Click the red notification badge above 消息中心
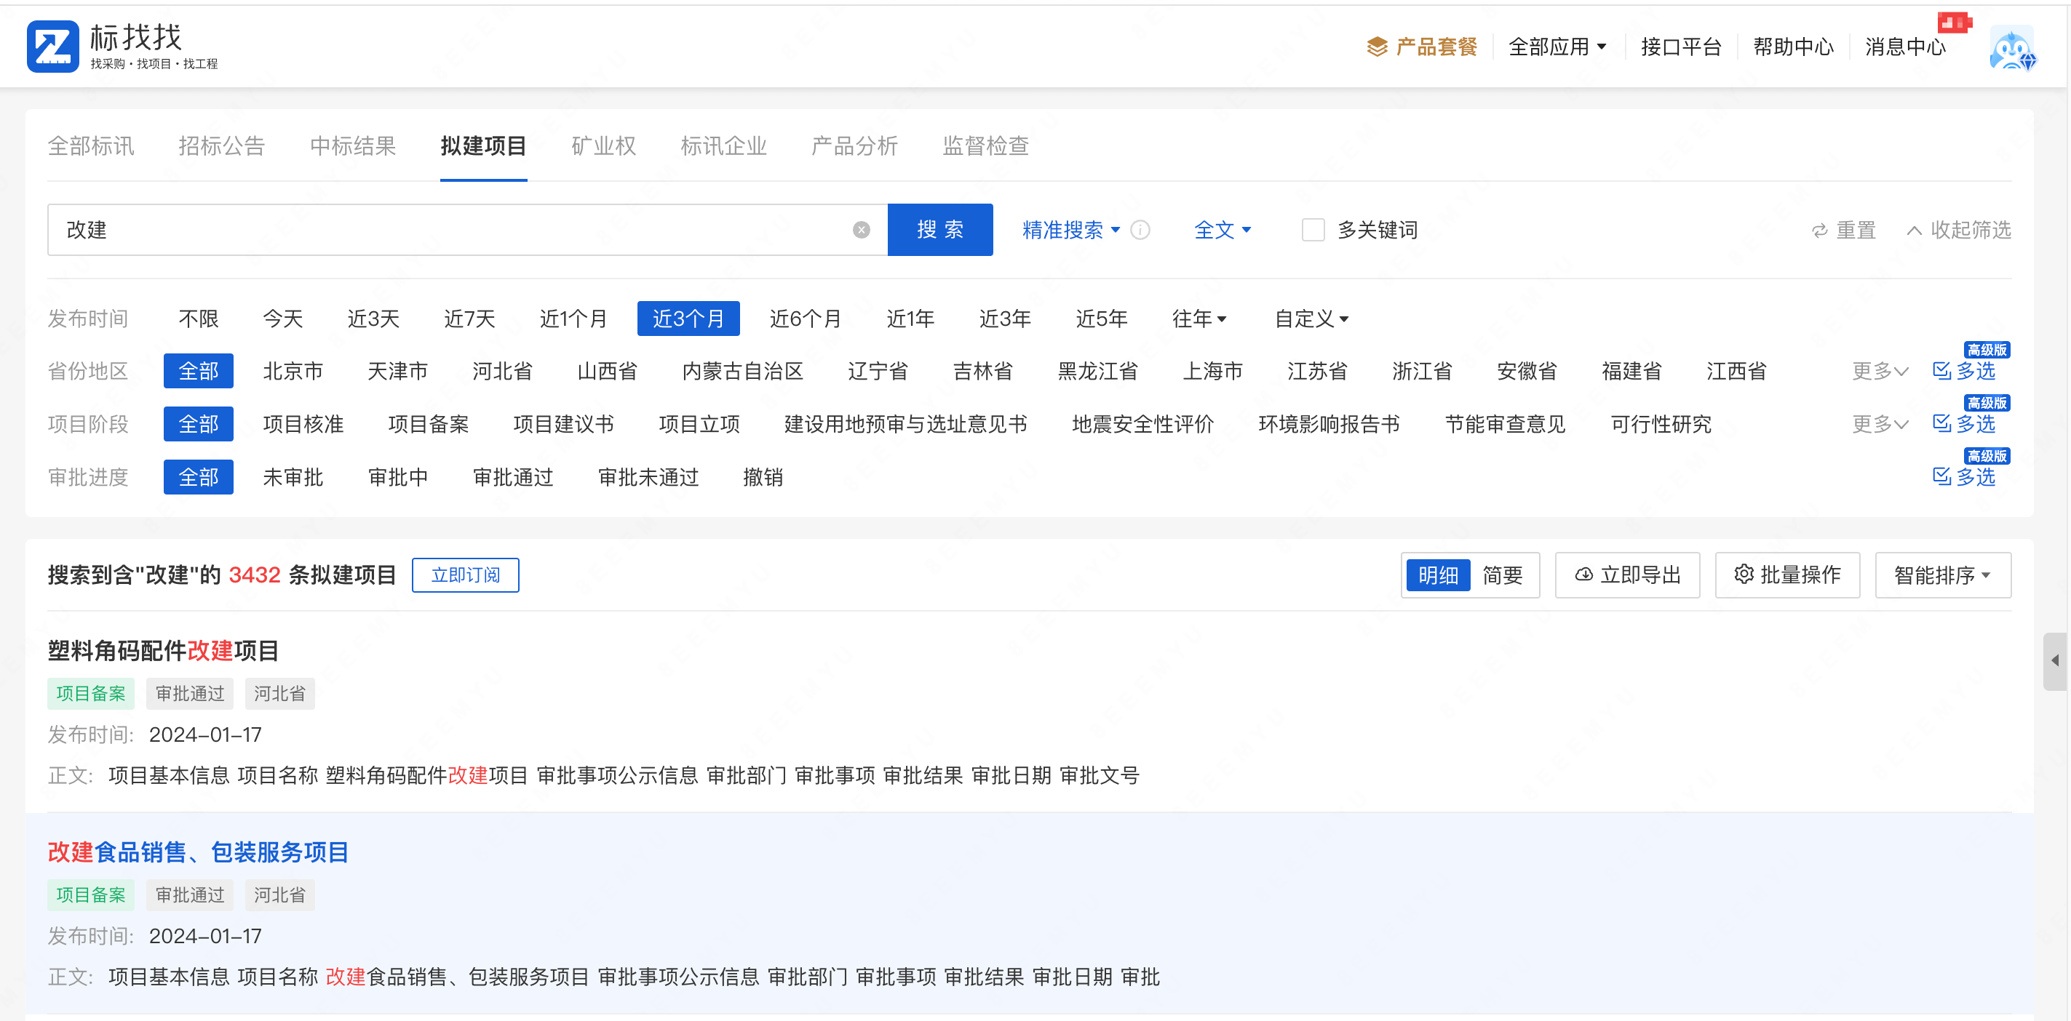This screenshot has width=2071, height=1021. click(1955, 23)
